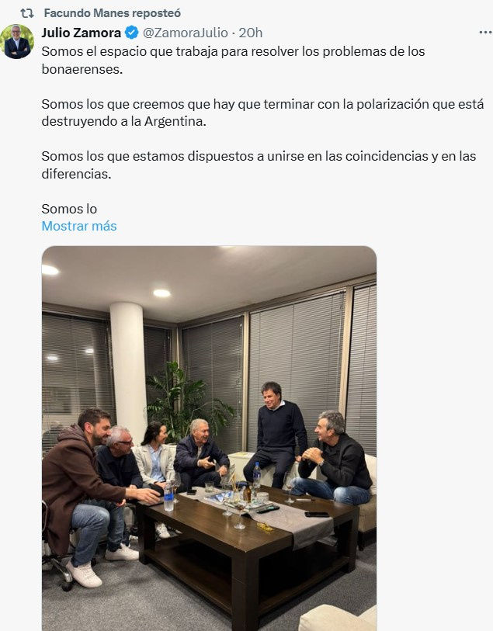Open Facundo Manes reposteó link

(x=113, y=13)
